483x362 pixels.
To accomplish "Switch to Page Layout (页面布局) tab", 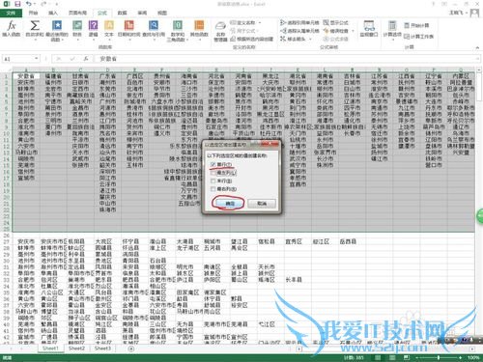I will tap(77, 13).
